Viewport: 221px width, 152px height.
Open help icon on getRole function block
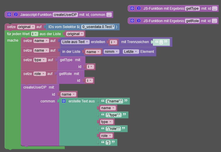point(139,21)
